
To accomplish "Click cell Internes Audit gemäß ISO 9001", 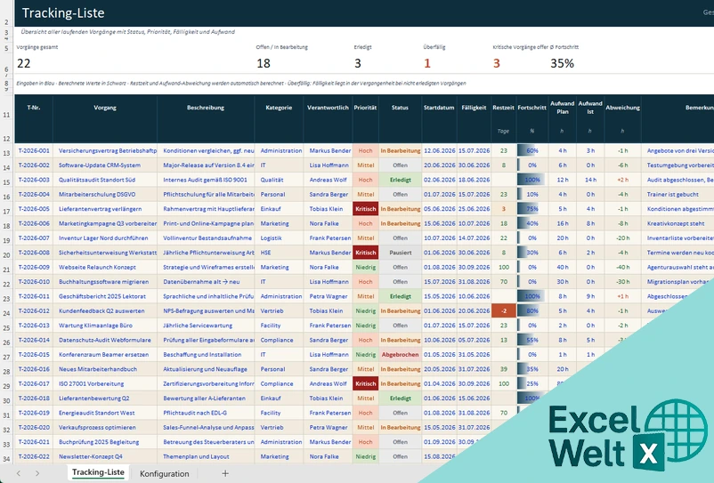I will pos(206,180).
